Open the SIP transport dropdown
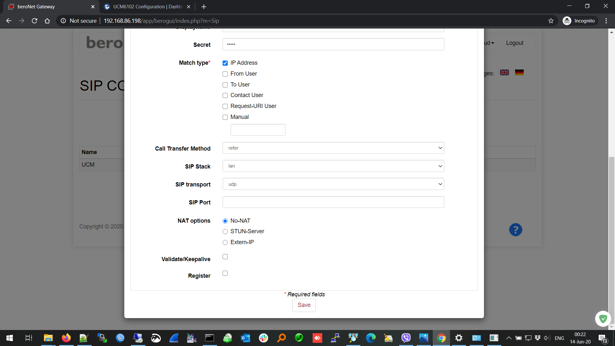Screen dimensions: 615x346 pyautogui.click(x=333, y=184)
